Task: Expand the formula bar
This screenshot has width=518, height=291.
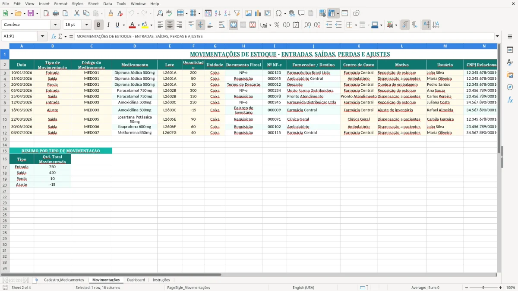Action: pos(497,37)
